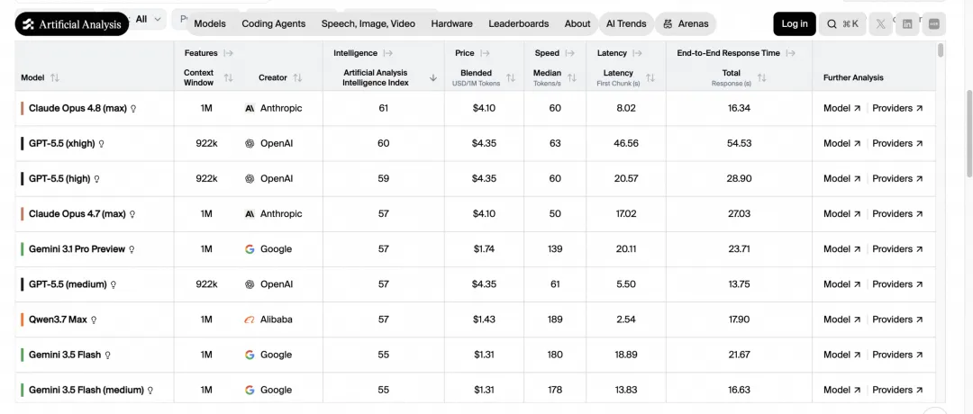Click the $1.74 blended price cell
Screen dimensions: 973x414
(x=484, y=249)
